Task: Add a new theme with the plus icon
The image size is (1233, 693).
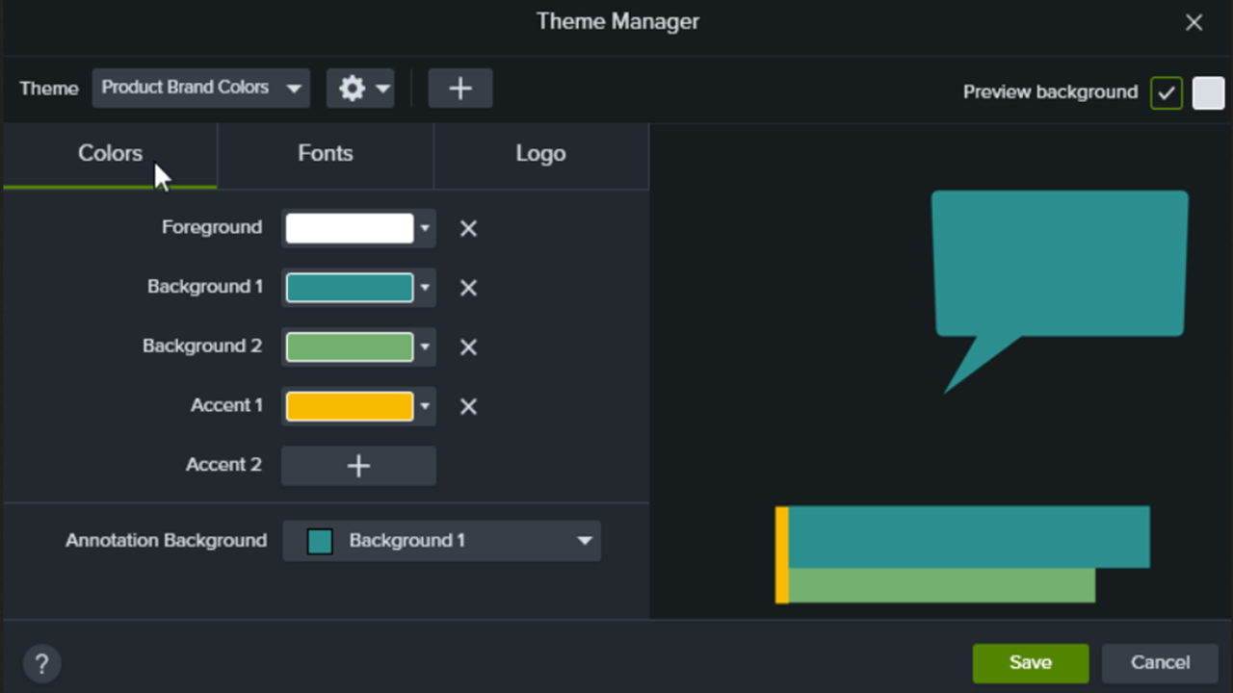Action: click(459, 88)
